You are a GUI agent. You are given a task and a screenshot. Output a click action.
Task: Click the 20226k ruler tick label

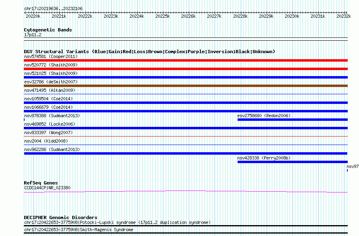[x=188, y=16]
